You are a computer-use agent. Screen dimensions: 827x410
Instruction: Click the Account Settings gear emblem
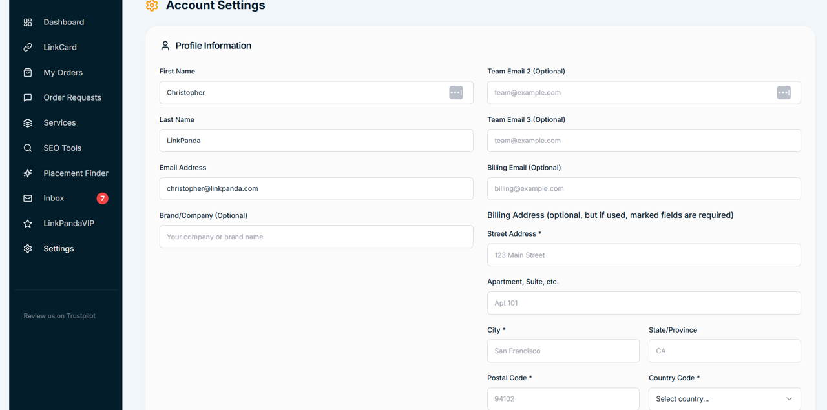[151, 5]
